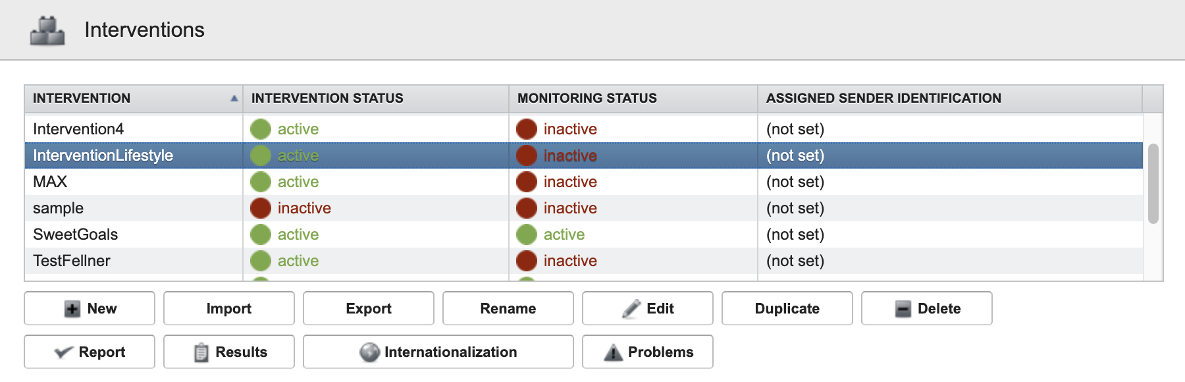Click the minus icon on Delete button
The width and height of the screenshot is (1185, 382).
(903, 309)
